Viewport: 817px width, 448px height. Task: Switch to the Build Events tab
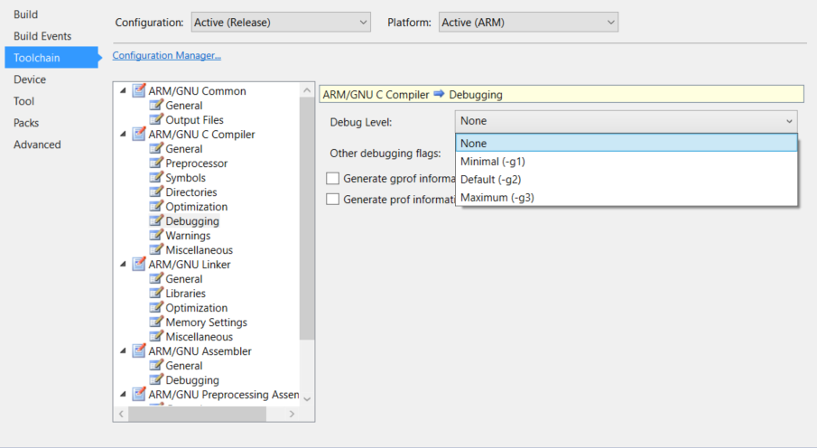tap(42, 36)
